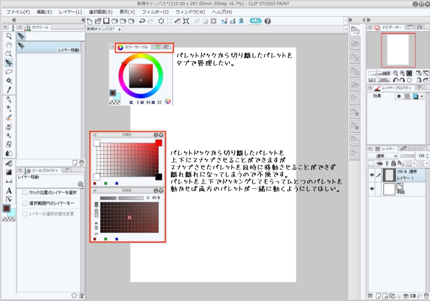The height and width of the screenshot is (301, 430).
Task: Open the 通常 blending mode dropdown
Action: pos(383,156)
